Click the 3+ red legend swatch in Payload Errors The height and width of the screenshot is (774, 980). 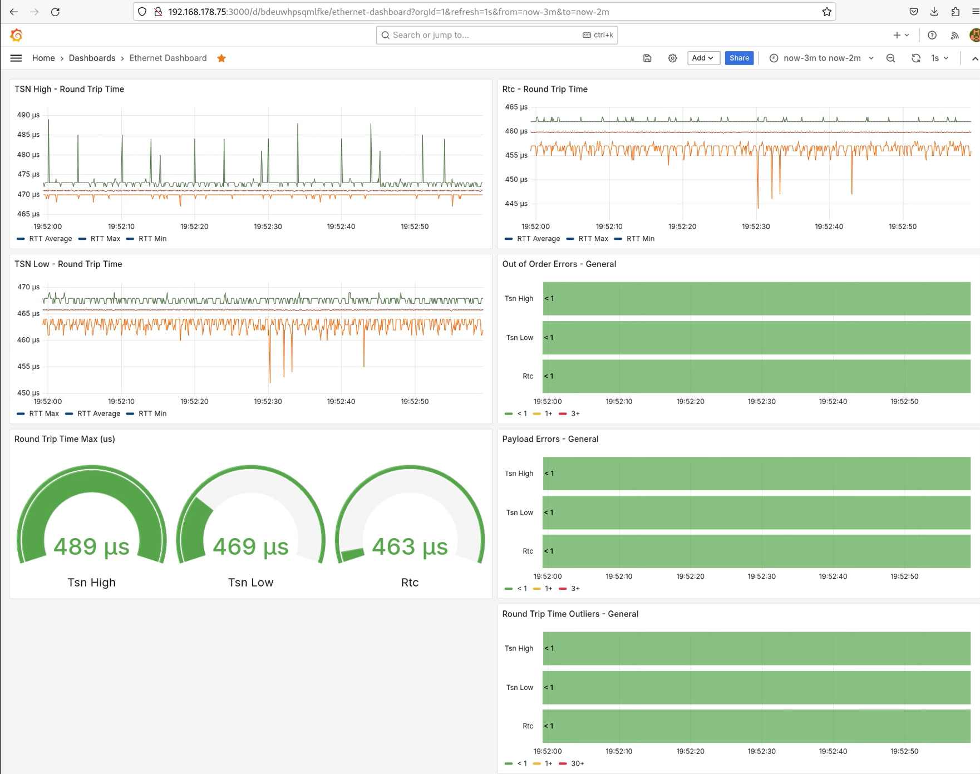pyautogui.click(x=563, y=589)
